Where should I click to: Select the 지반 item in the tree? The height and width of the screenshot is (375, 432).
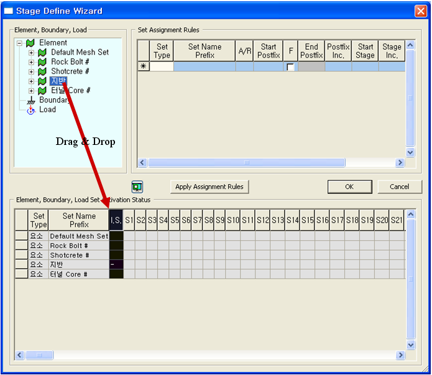pyautogui.click(x=57, y=81)
